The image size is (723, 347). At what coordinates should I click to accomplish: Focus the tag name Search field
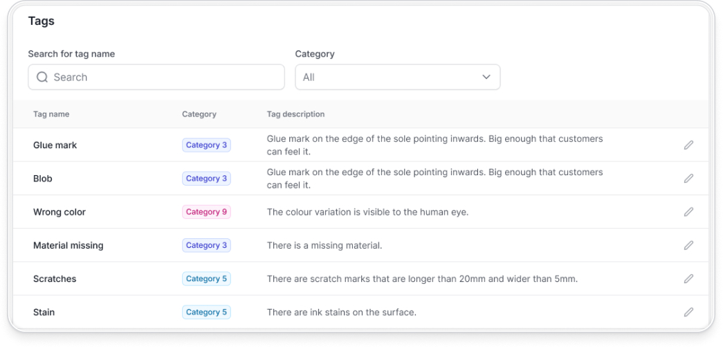166,78
